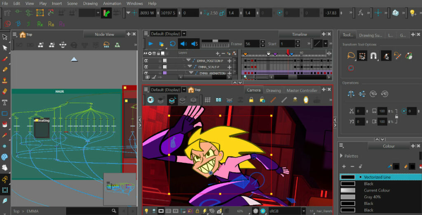Click Rotate 90 counter-clockwise icon
The image size is (422, 215).
384,94
